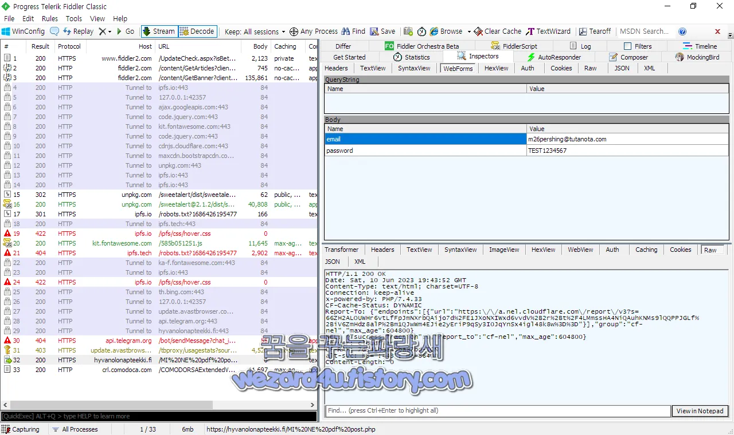Viewport: 734px width, 435px height.
Task: Click the Any Process target icon
Action: click(294, 31)
